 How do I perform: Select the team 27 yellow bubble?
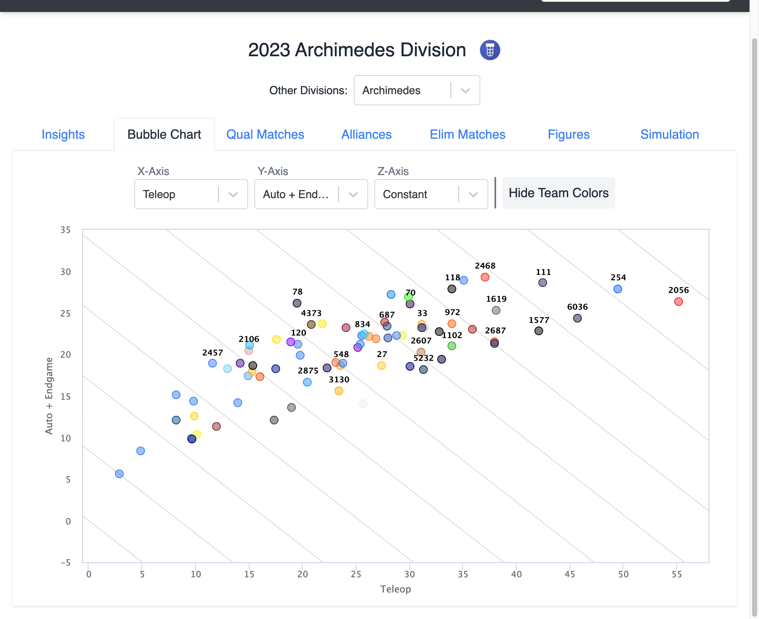[x=381, y=366]
